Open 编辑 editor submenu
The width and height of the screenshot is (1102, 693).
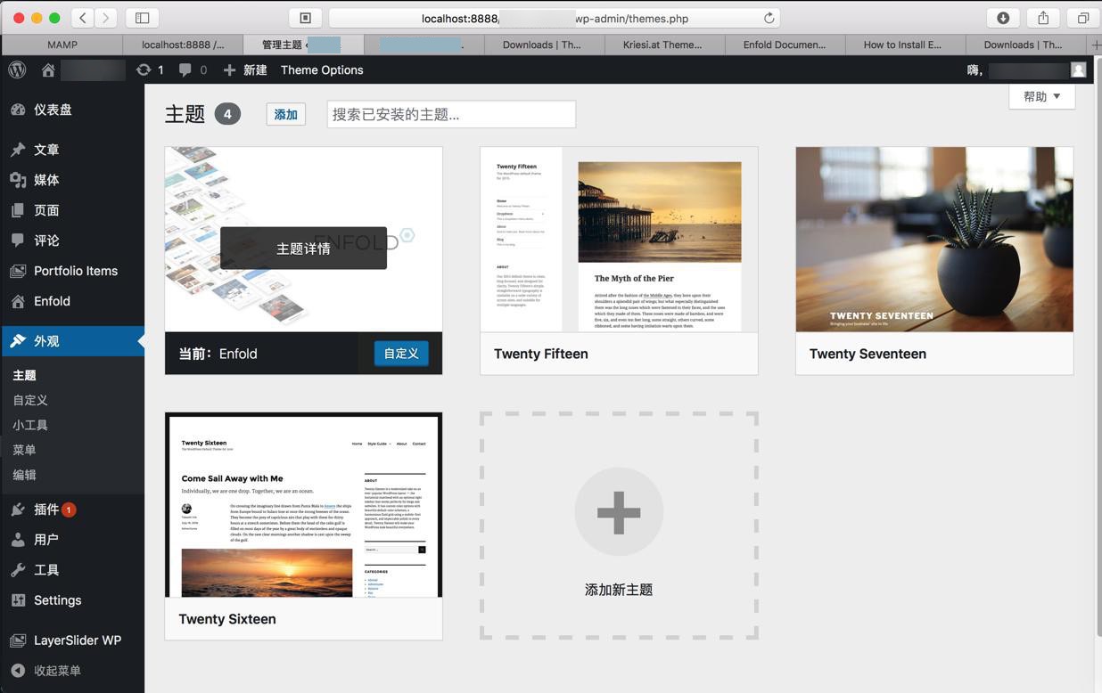[24, 475]
